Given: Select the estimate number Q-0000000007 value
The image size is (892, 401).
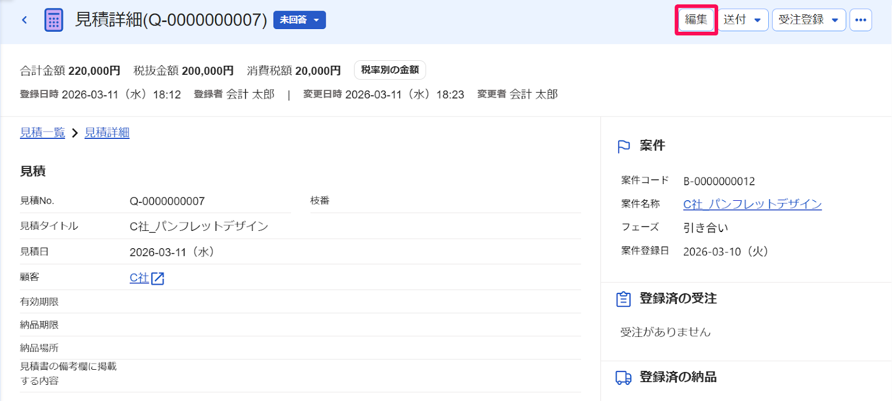Looking at the screenshot, I should [167, 201].
